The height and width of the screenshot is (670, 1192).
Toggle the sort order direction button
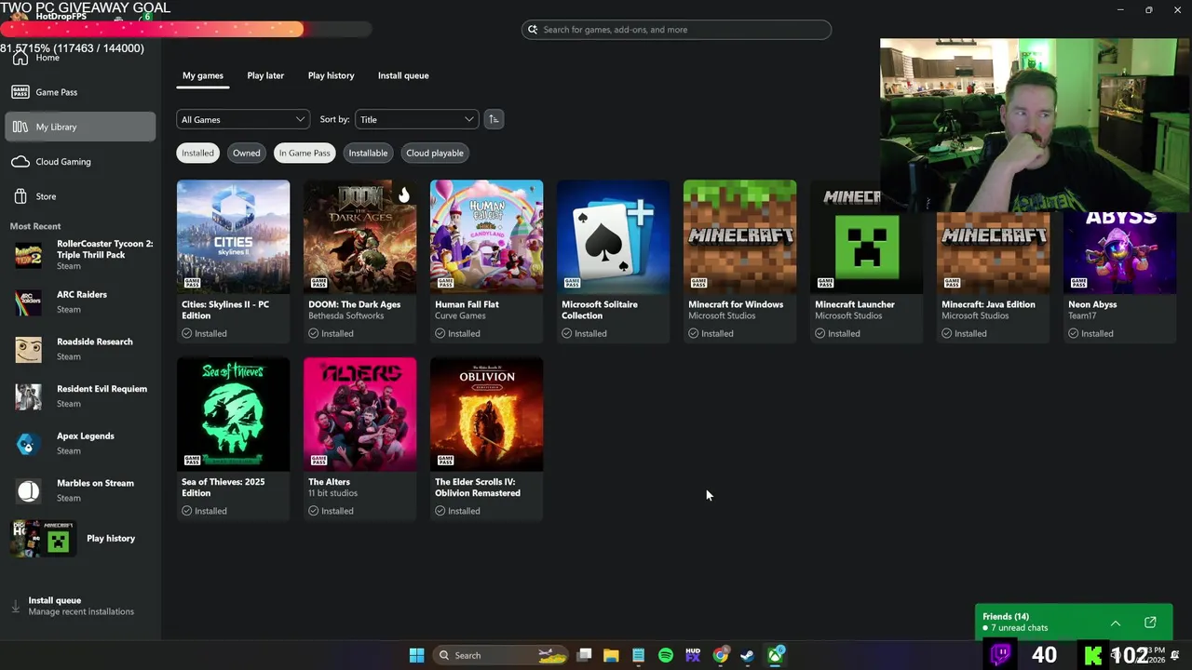click(x=494, y=119)
